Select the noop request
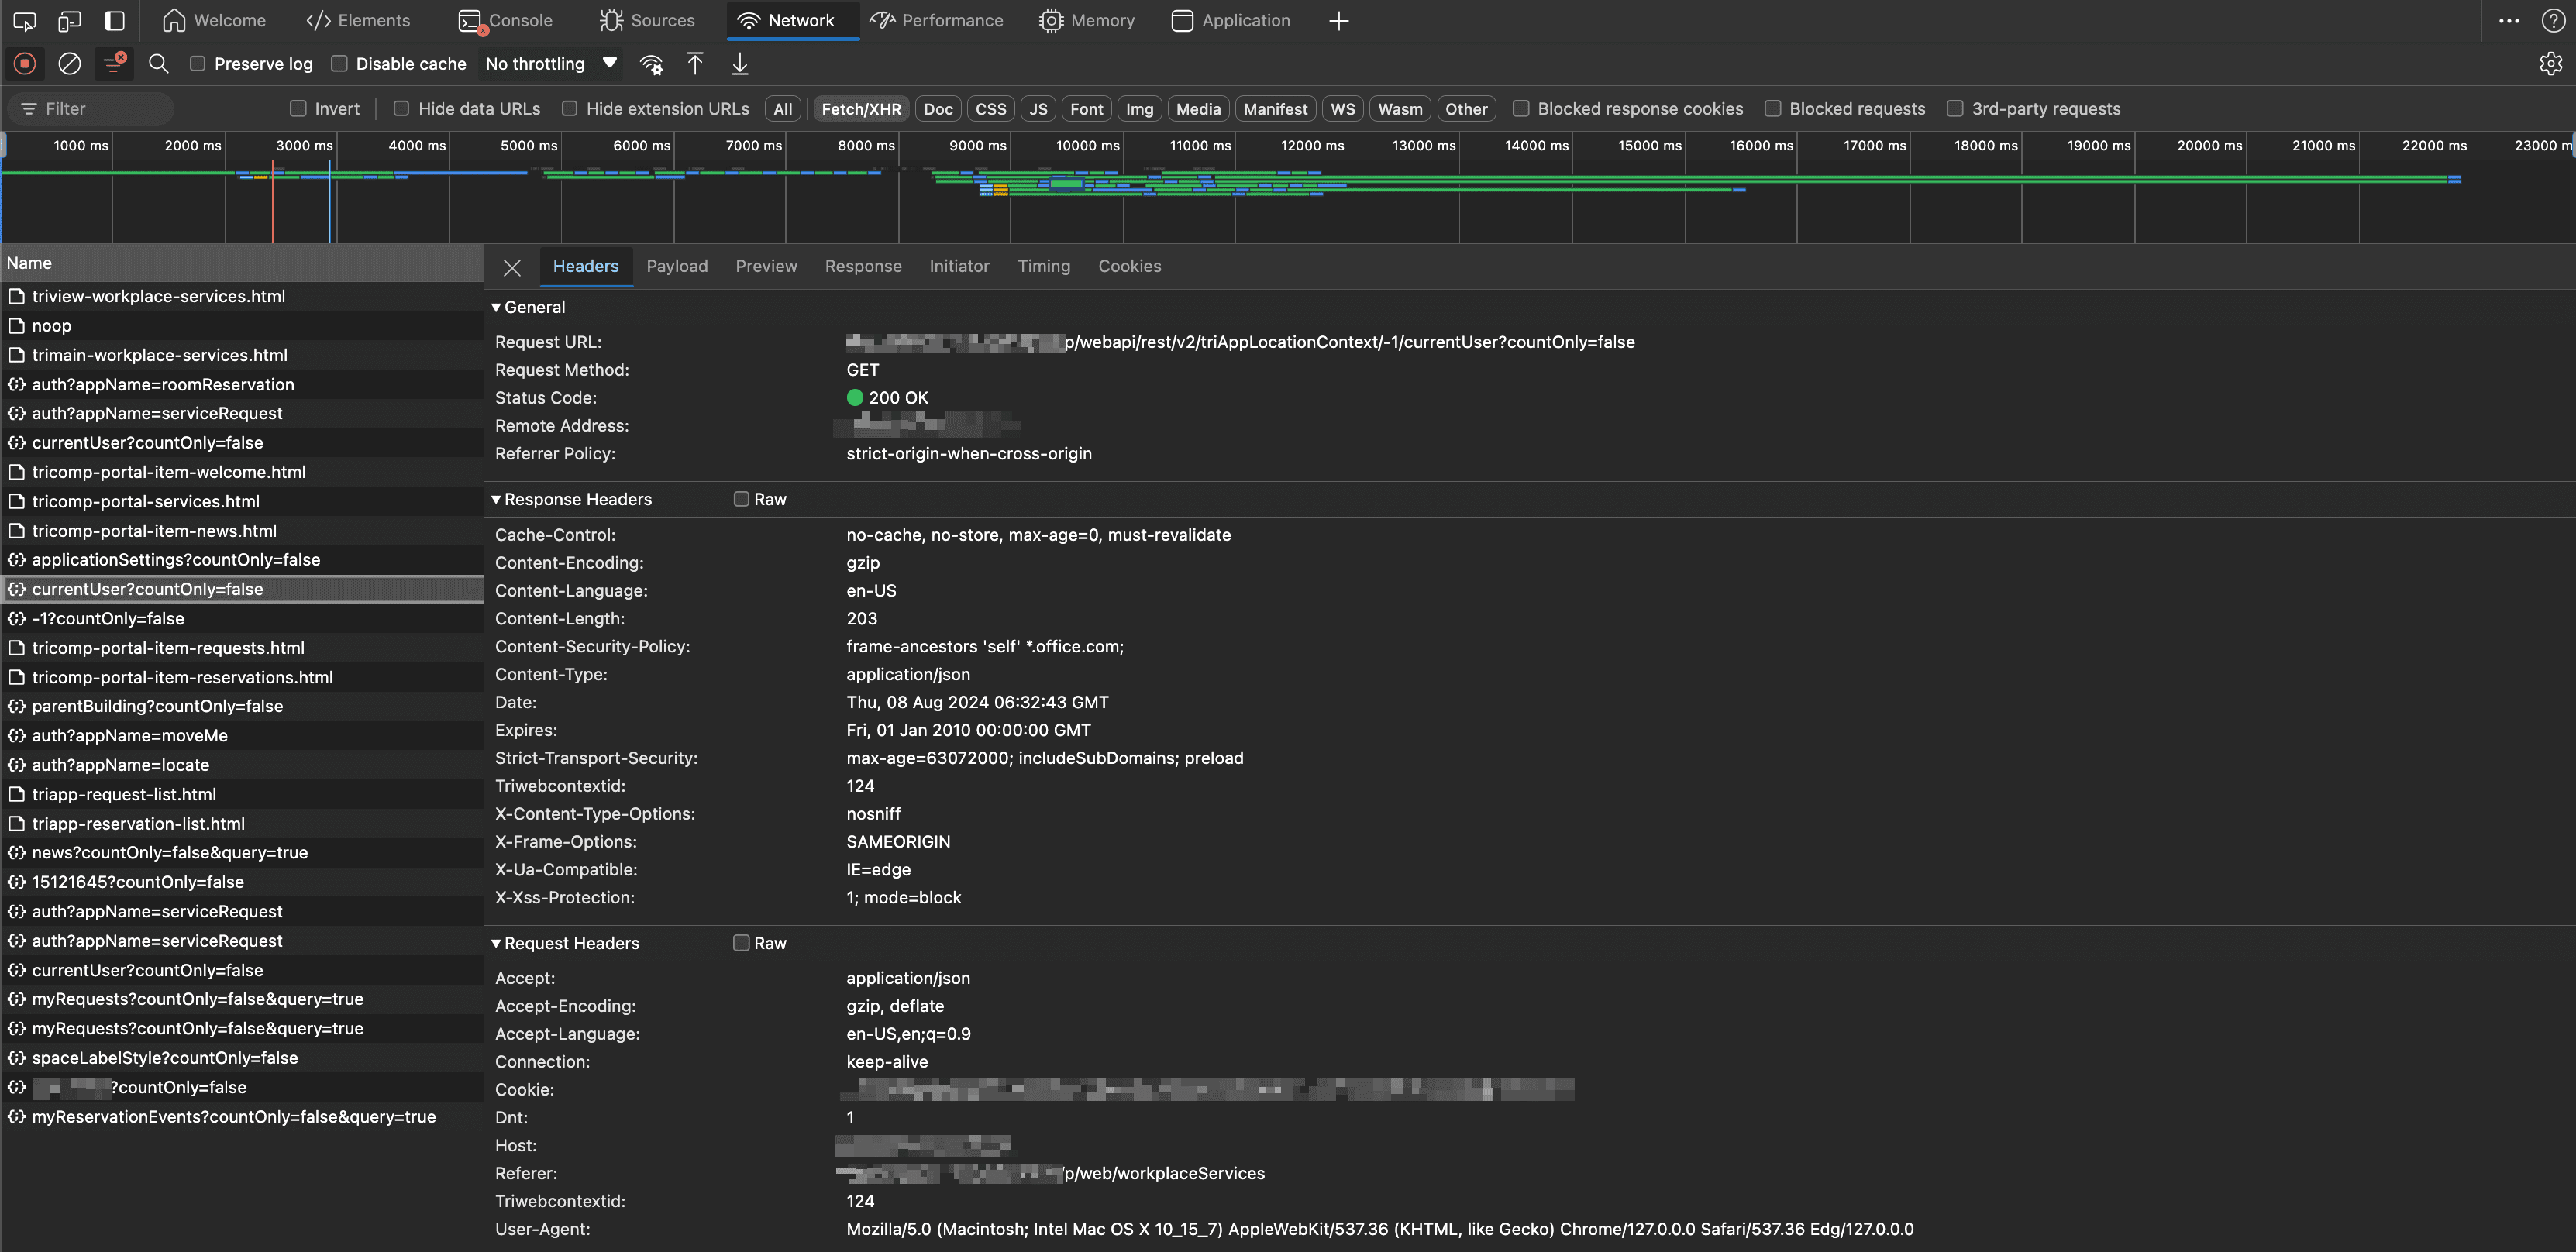 click(242, 326)
